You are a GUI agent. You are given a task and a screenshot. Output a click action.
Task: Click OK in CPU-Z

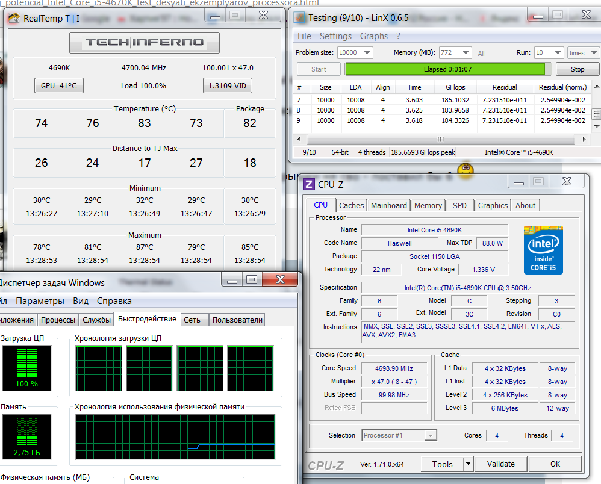point(555,464)
